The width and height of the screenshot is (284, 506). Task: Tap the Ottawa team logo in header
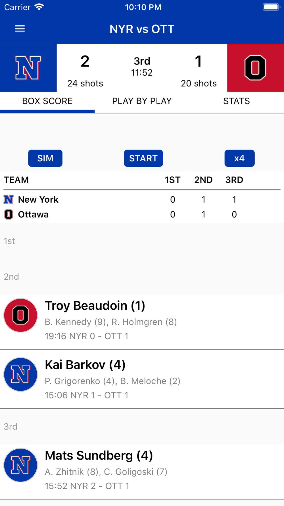[256, 68]
